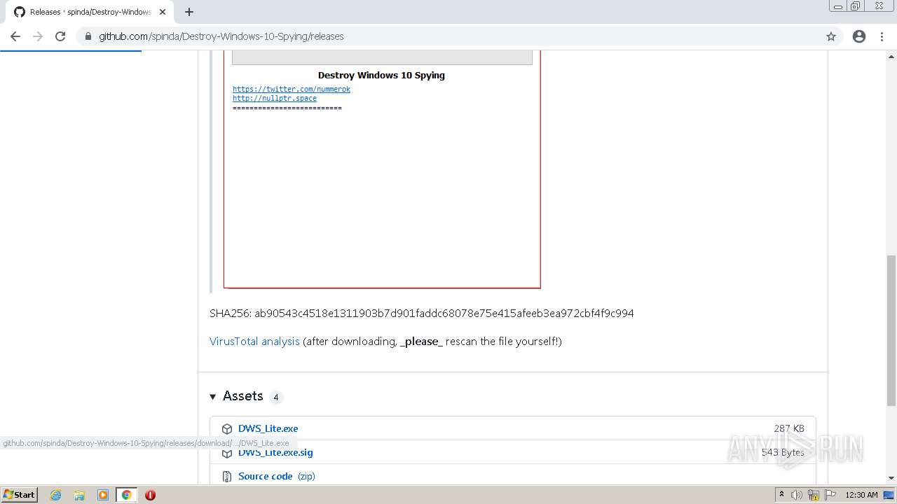The image size is (897, 504).
Task: Click the SHA256 hash text
Action: pyautogui.click(x=422, y=314)
